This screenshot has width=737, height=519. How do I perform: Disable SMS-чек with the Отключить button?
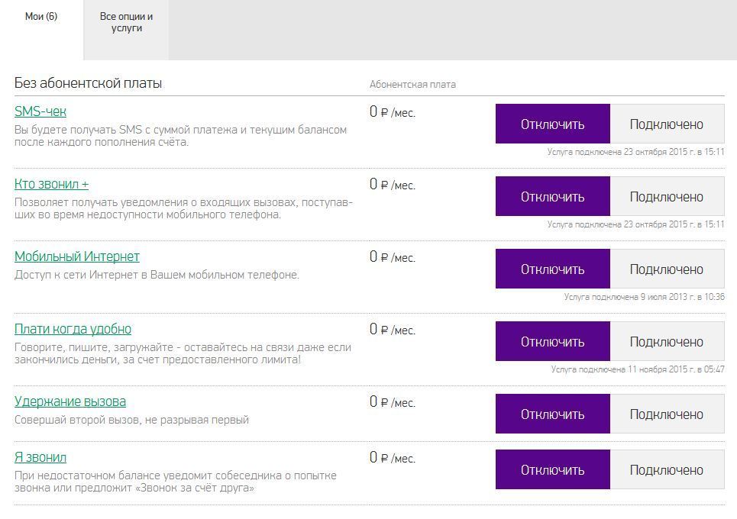(x=553, y=124)
